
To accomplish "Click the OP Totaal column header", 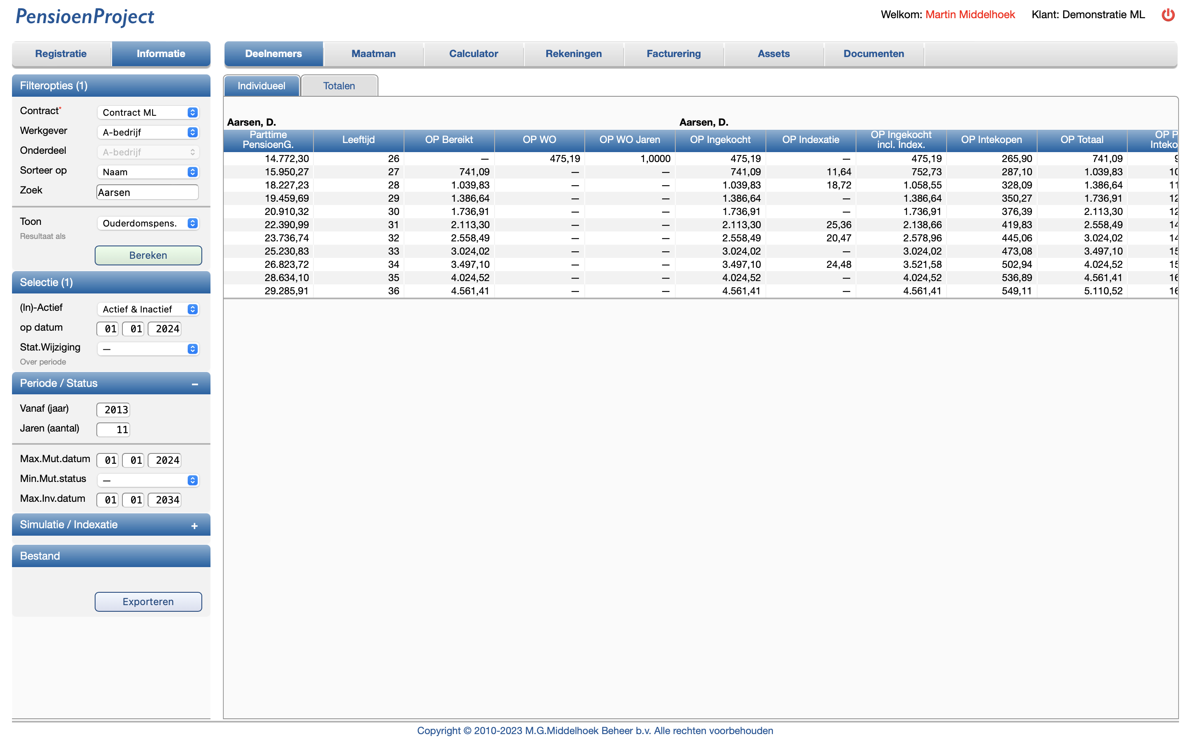I will [x=1081, y=140].
